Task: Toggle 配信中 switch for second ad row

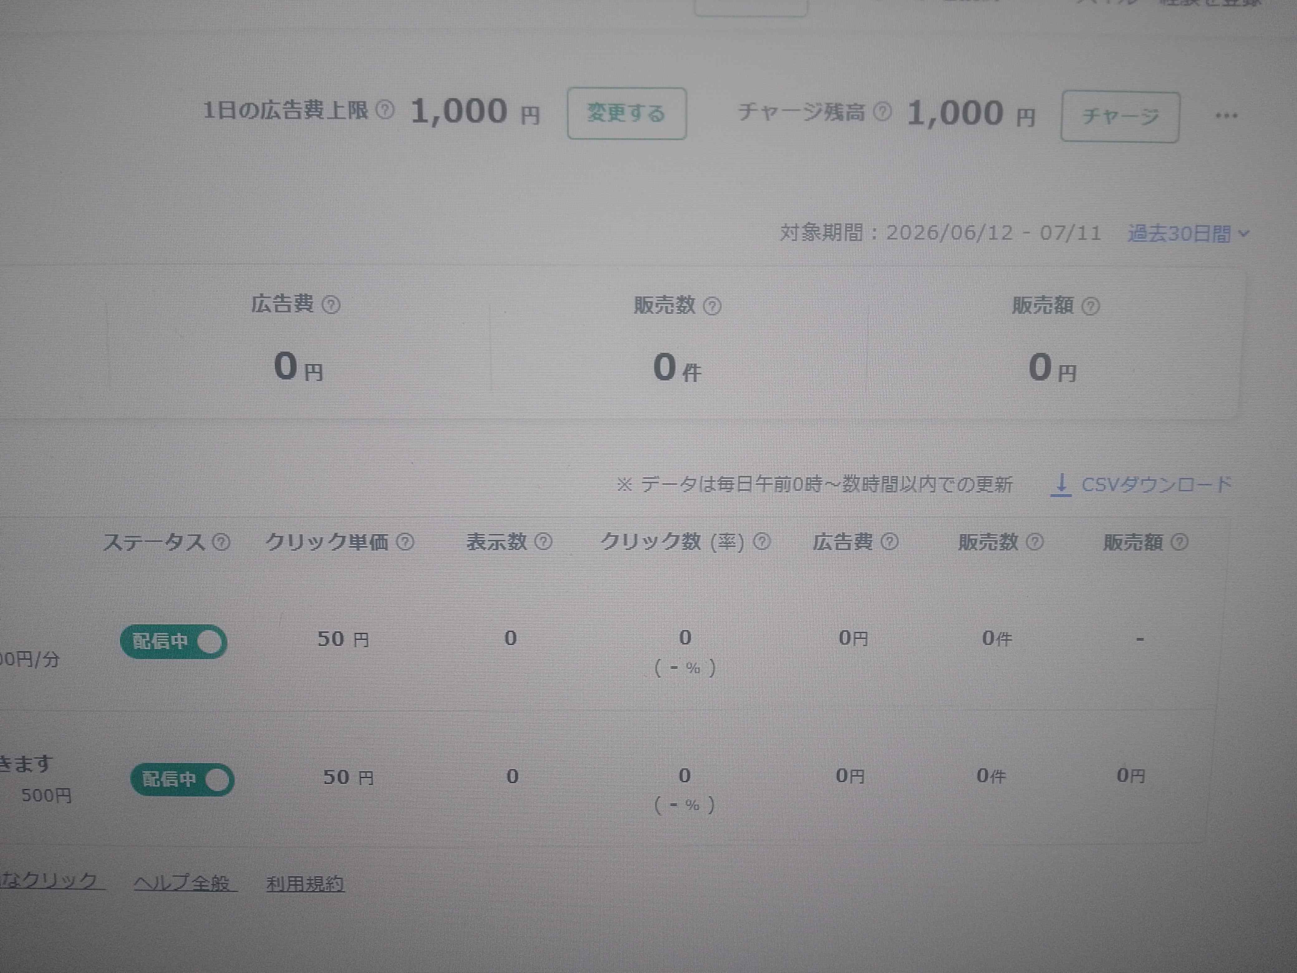Action: [x=182, y=779]
